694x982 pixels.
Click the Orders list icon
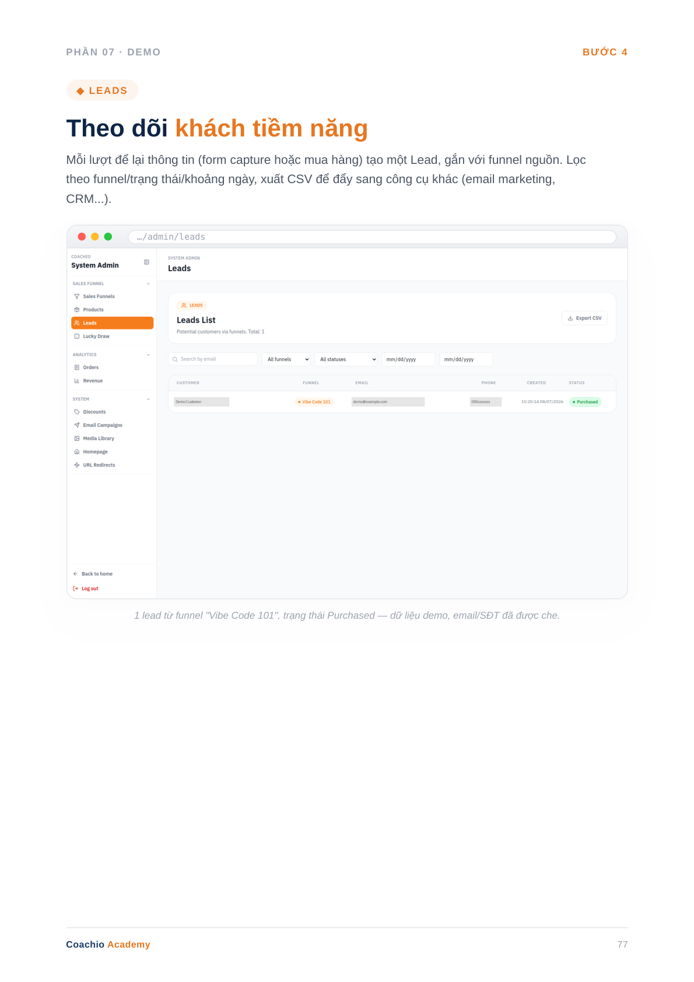[76, 367]
